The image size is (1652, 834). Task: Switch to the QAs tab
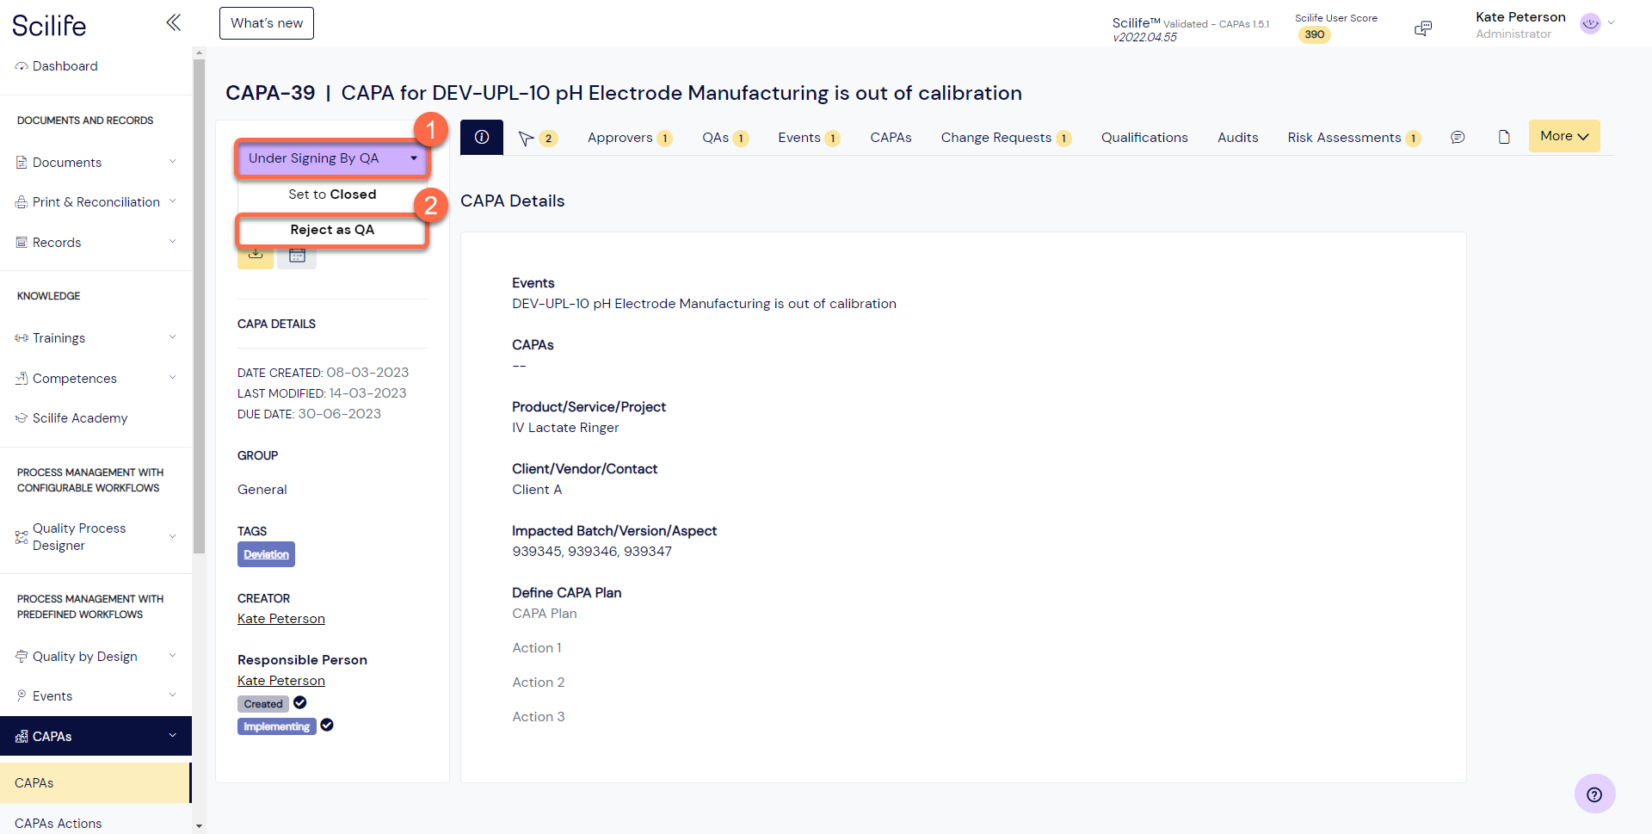tap(725, 138)
